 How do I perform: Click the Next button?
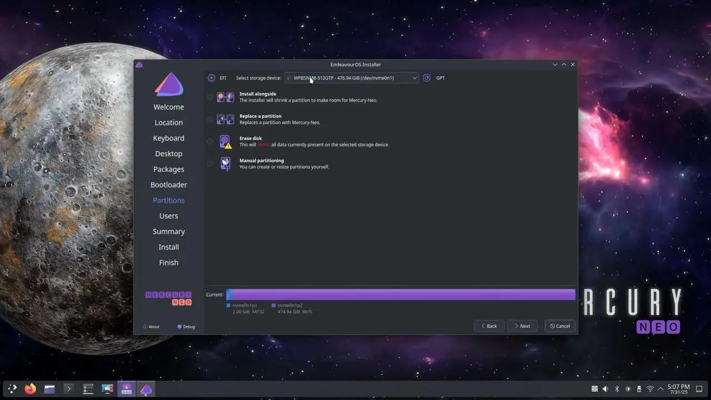[522, 326]
